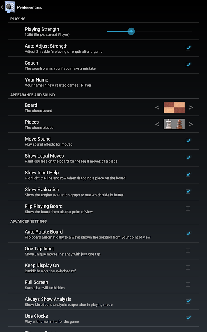Viewport: 207px width, 332px height.
Task: Check the Full Screen option
Action: click(x=188, y=284)
